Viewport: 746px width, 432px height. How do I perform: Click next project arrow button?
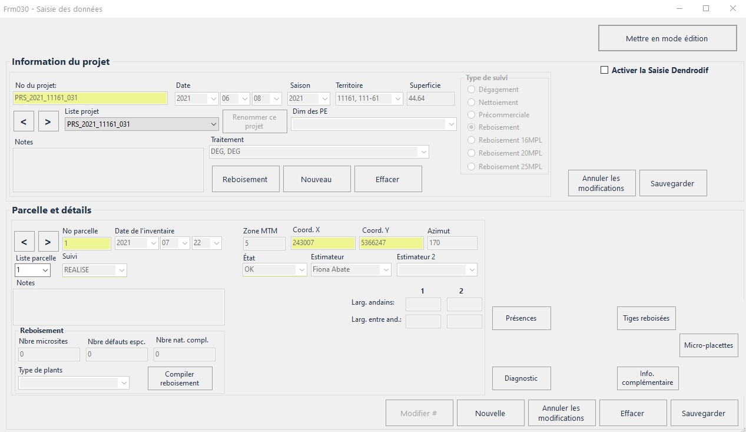coord(48,122)
